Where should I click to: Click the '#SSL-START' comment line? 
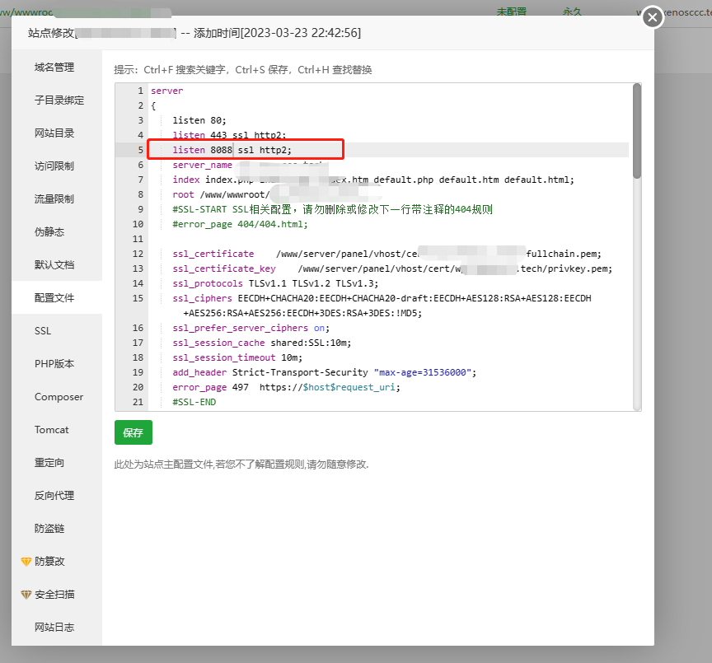pyautogui.click(x=332, y=209)
